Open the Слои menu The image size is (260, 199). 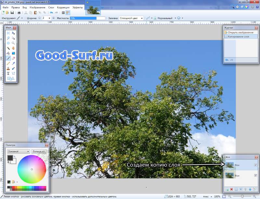tap(51, 7)
